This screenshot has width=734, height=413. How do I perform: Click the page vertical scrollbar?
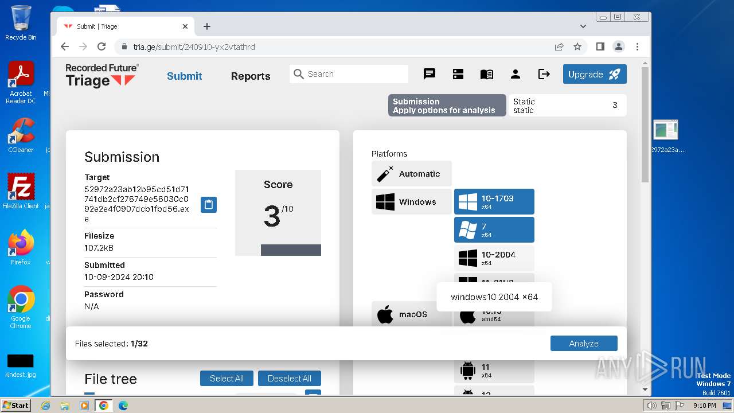pyautogui.click(x=645, y=123)
